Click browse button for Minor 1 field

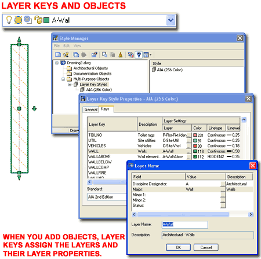coord(223,195)
